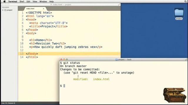
Task: Click 'modified:' label in terminal
Action: click(80, 79)
